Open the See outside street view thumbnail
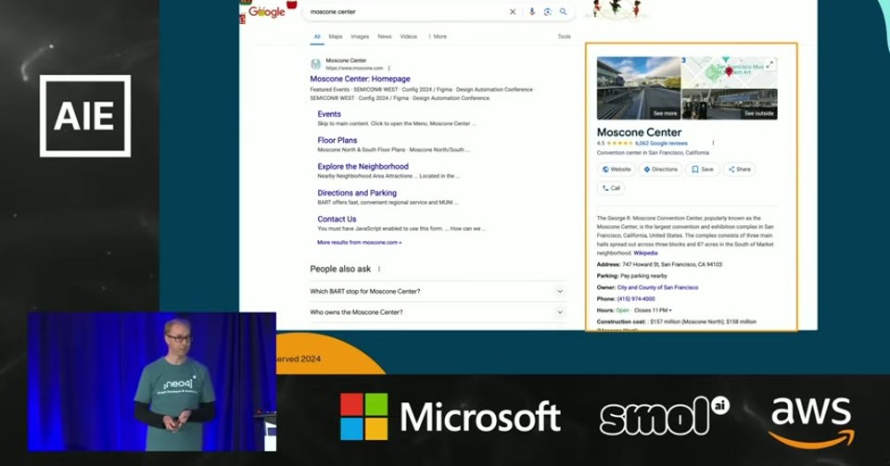 tap(730, 105)
